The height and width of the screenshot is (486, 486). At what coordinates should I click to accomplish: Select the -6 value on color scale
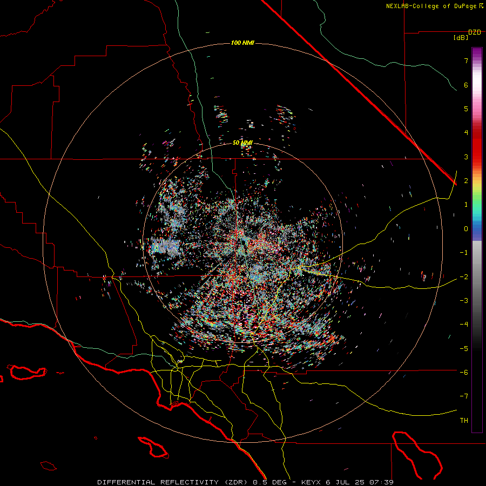click(x=464, y=373)
